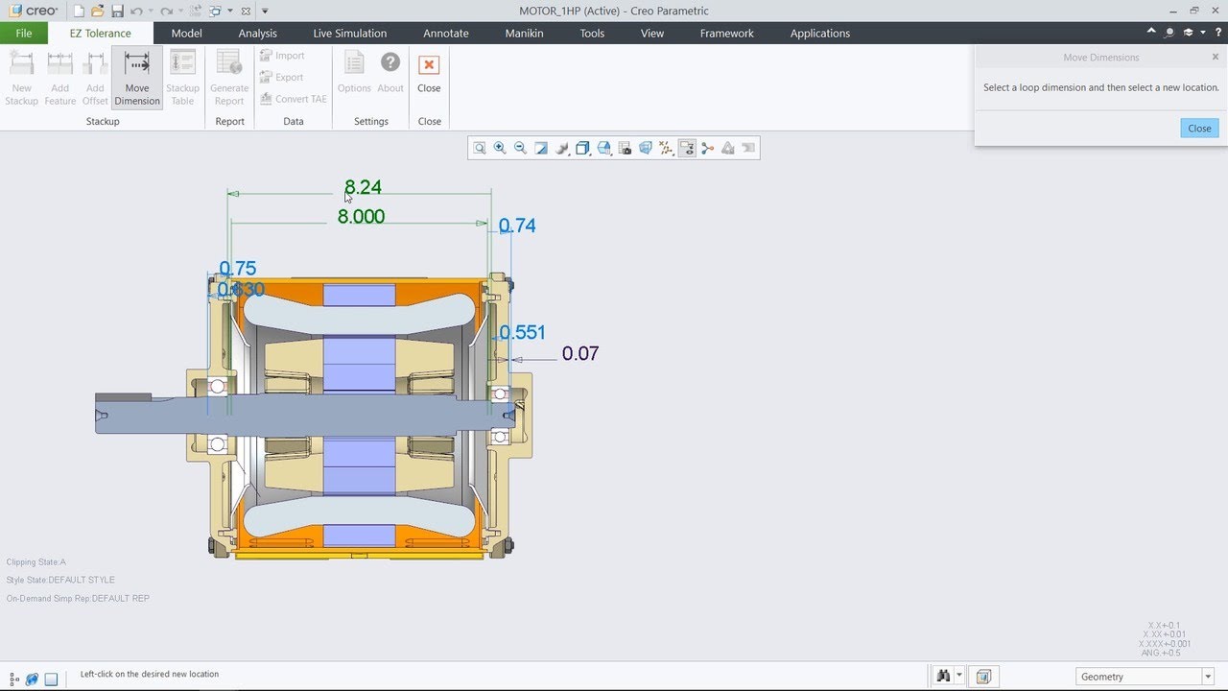Viewport: 1228px width, 691px height.
Task: Click Convert TAE in the Data group
Action: click(294, 99)
